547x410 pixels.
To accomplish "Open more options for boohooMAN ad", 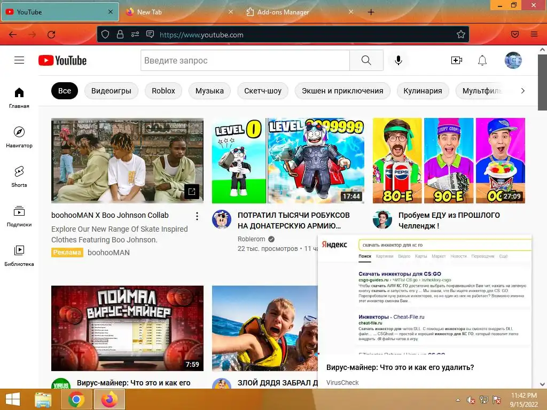I will pyautogui.click(x=197, y=216).
